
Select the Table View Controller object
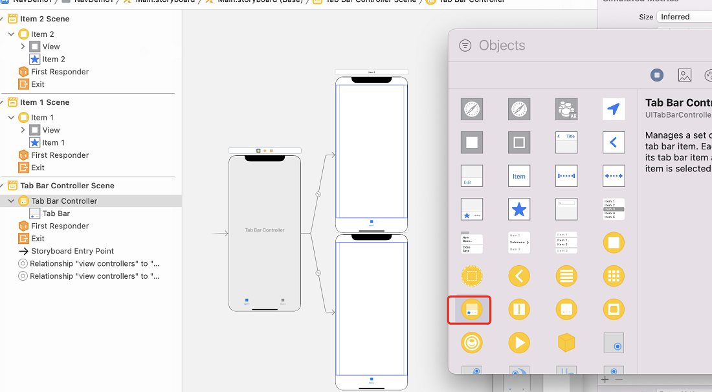click(x=566, y=276)
